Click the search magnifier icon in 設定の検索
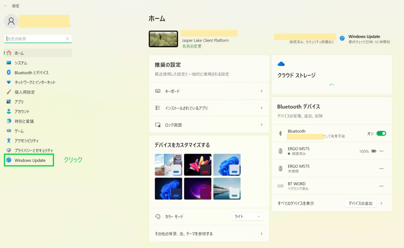This screenshot has height=248, width=404. pyautogui.click(x=67, y=39)
